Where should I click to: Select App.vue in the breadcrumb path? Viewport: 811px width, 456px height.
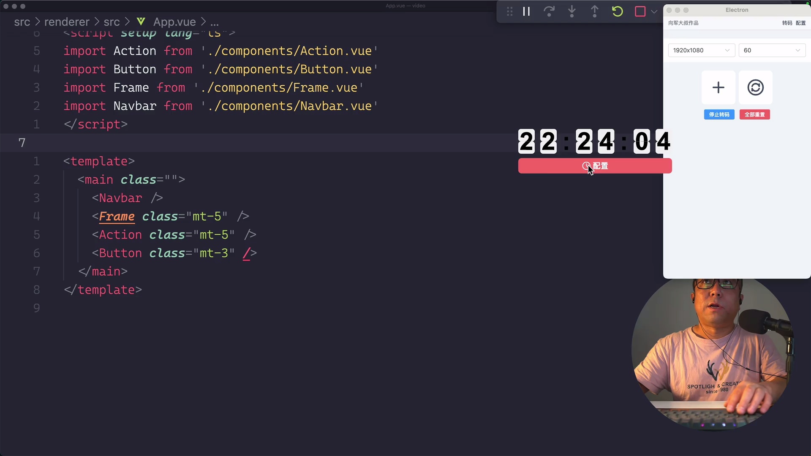(174, 21)
